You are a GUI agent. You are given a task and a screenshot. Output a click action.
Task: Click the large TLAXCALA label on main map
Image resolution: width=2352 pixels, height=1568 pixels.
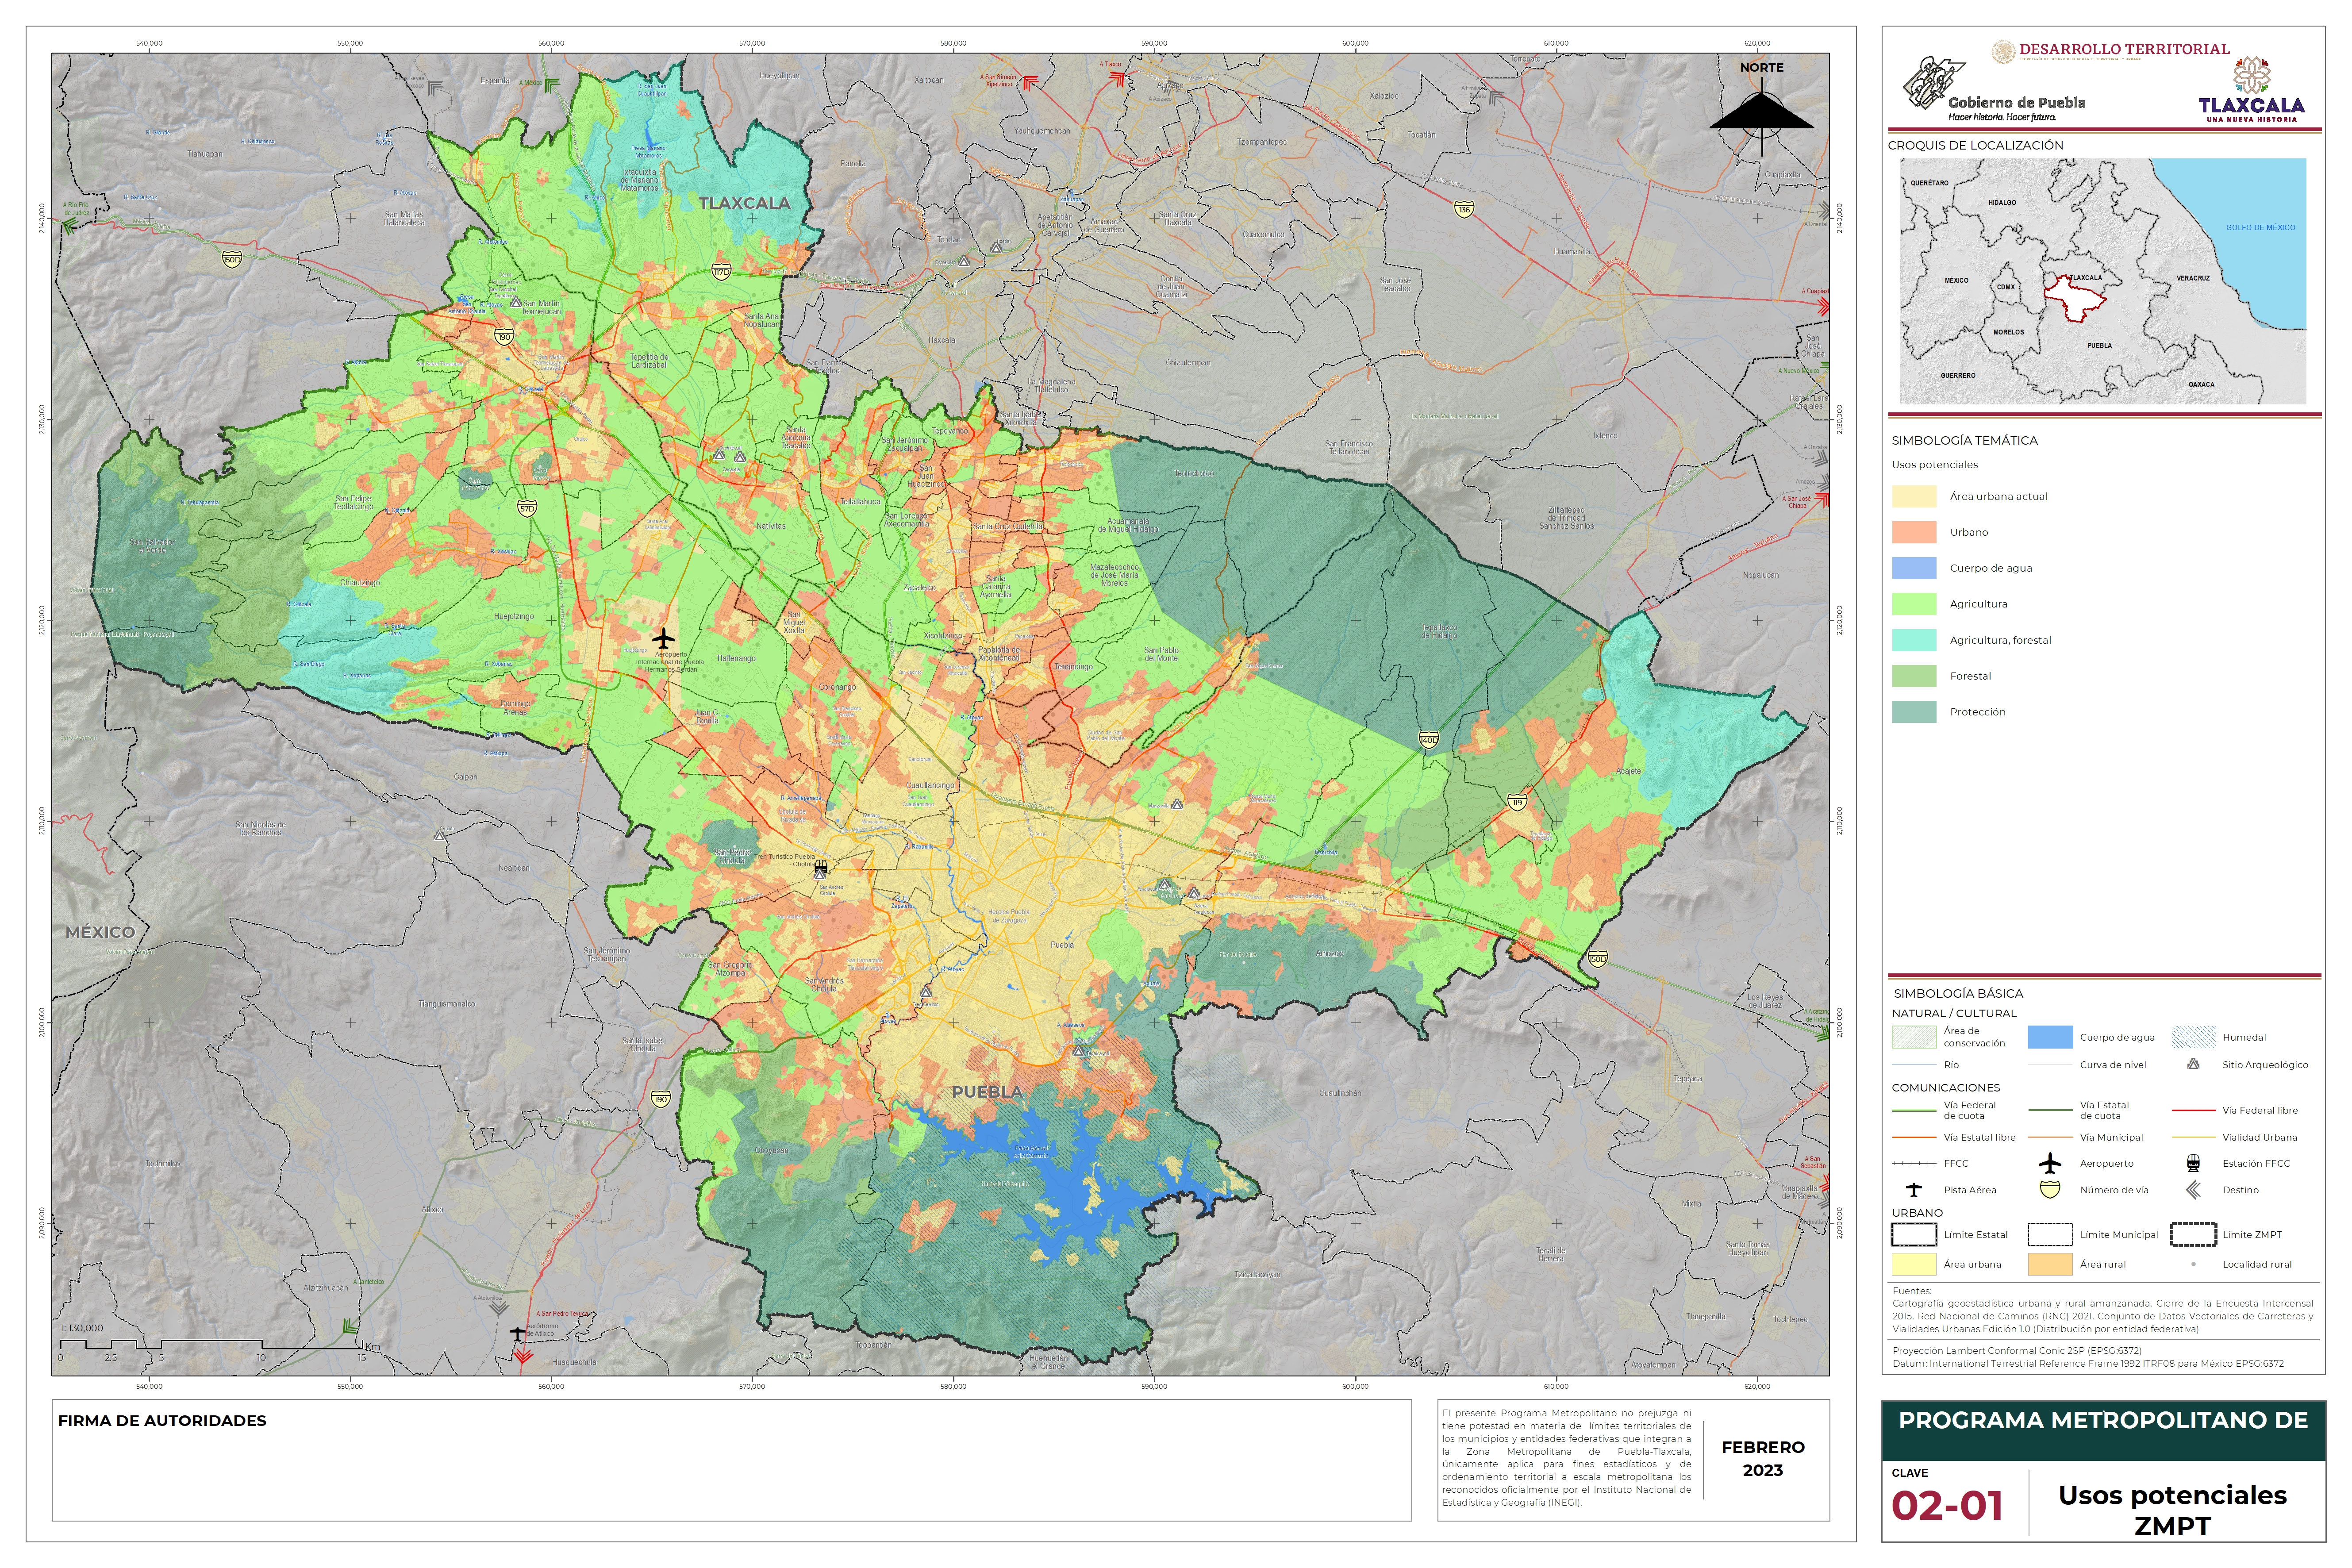[x=744, y=203]
